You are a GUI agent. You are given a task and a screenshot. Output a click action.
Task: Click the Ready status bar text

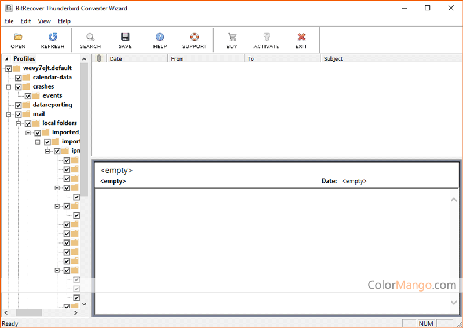point(10,323)
